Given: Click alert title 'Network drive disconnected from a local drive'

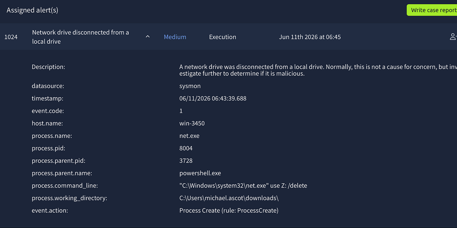Looking at the screenshot, I should (81, 37).
